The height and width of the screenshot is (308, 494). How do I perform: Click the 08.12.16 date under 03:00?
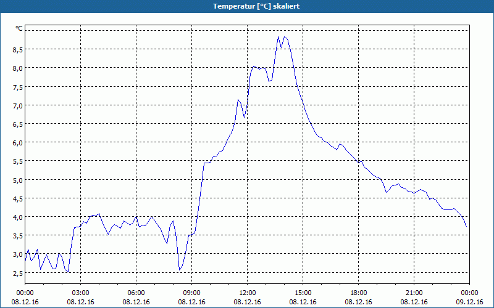coord(80,302)
